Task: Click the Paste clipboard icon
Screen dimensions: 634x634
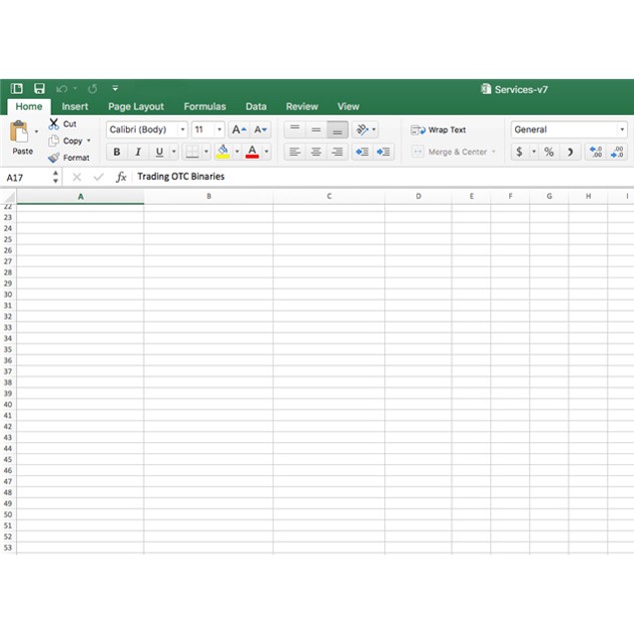Action: pos(20,132)
